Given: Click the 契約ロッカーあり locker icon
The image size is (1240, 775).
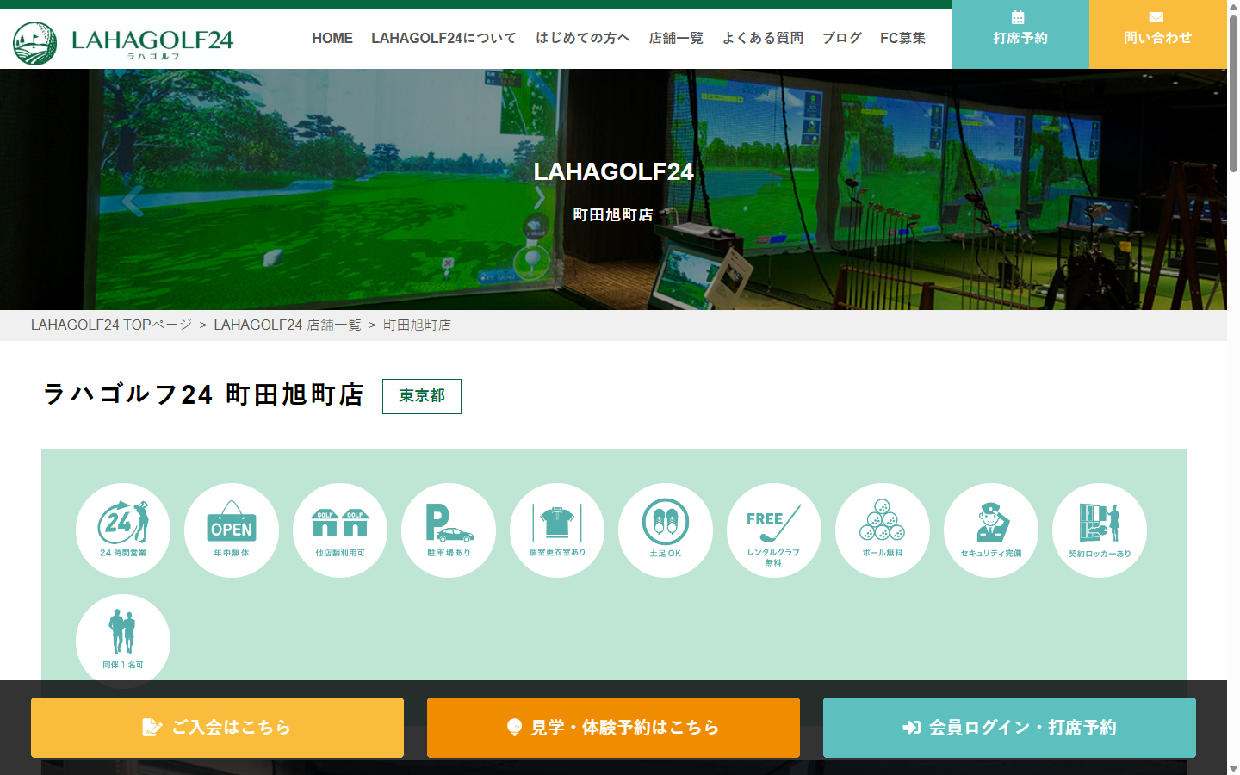Looking at the screenshot, I should click(x=1100, y=530).
